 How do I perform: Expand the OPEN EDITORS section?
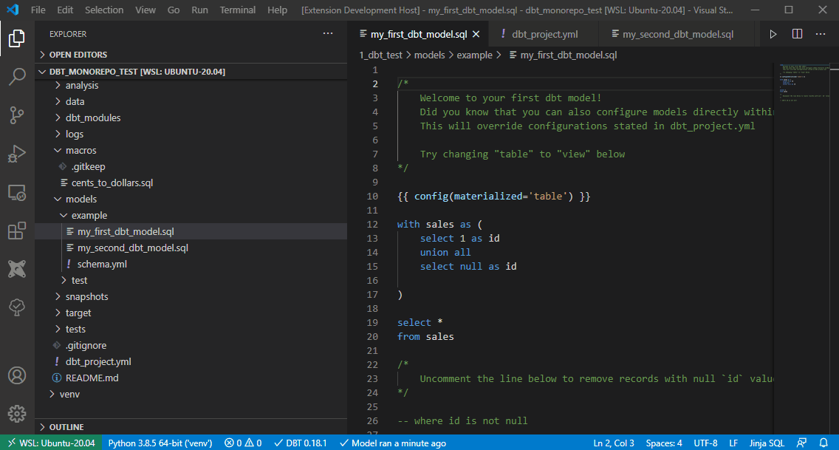coord(191,55)
